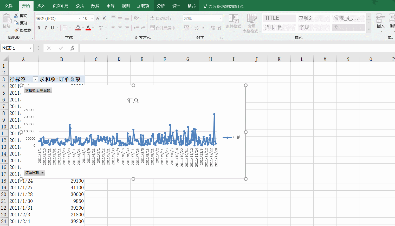Open the File (文件) tab
Viewport: 395px width, 226px height.
(x=9, y=6)
